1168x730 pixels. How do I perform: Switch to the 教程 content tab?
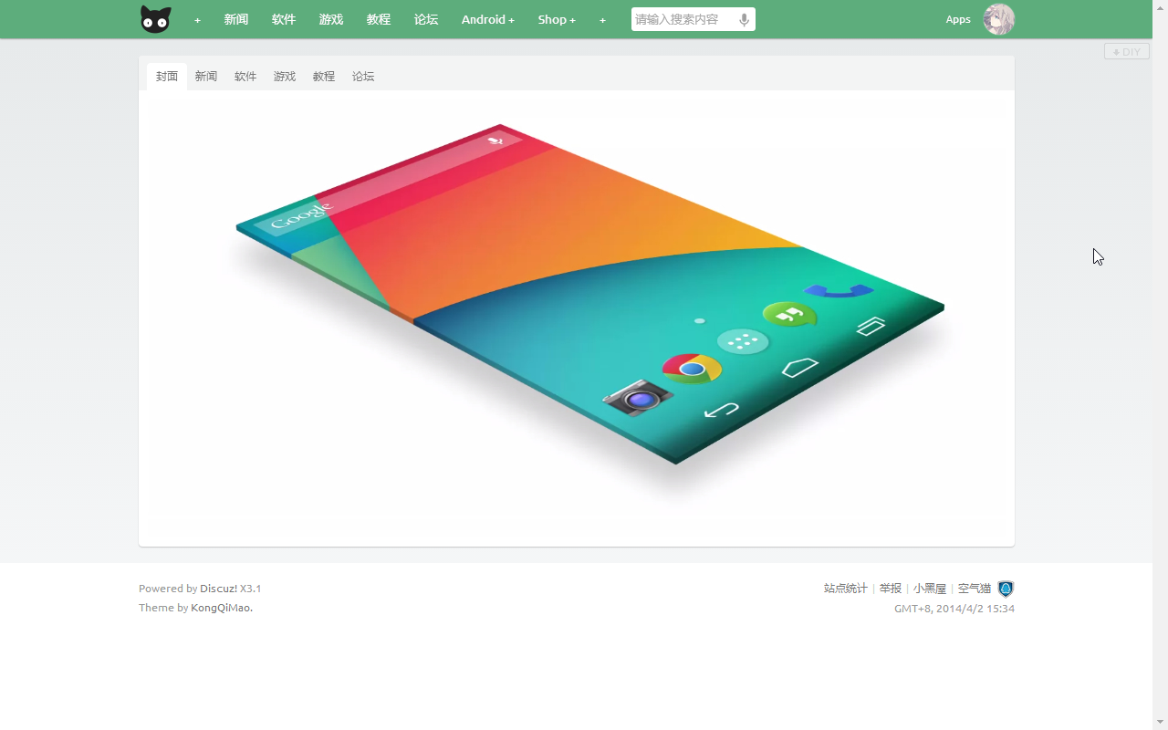324,77
